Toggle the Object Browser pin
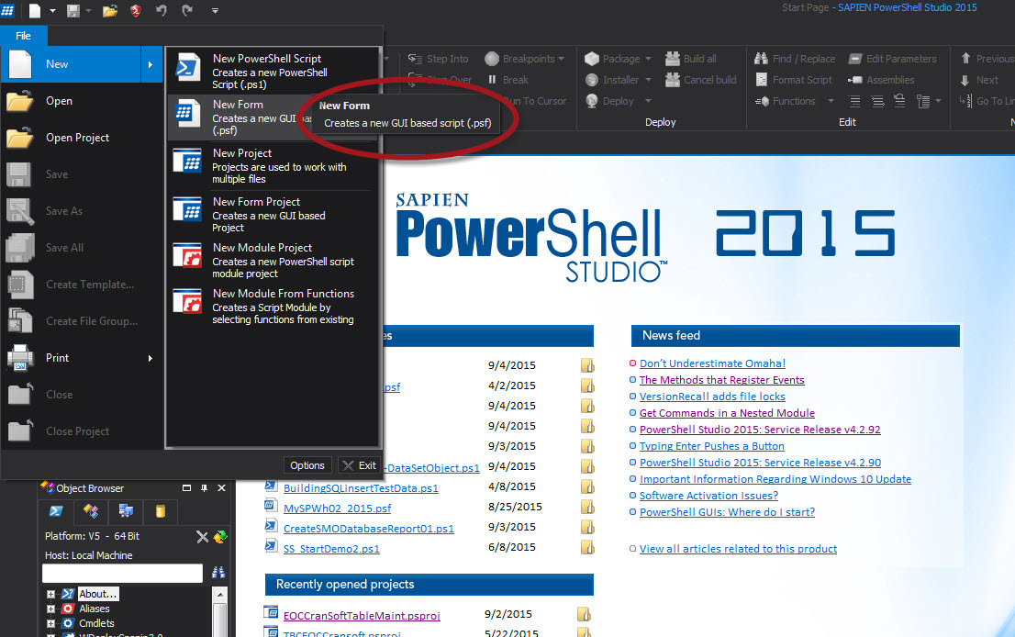Screen dimensions: 1015x637 pyautogui.click(x=204, y=488)
